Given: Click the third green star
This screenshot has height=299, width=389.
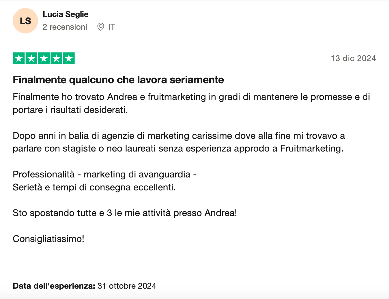Looking at the screenshot, I should point(44,58).
